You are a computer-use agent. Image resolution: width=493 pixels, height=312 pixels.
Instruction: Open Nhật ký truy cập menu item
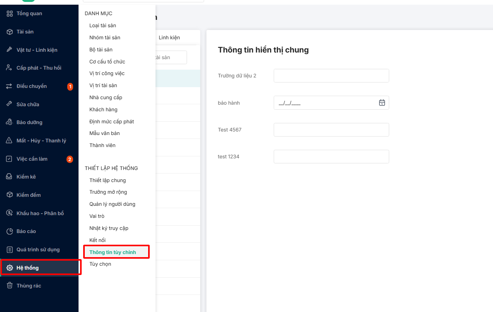109,228
